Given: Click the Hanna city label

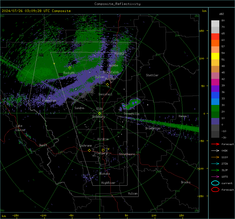Looking at the screenshot, I should point(183,116).
